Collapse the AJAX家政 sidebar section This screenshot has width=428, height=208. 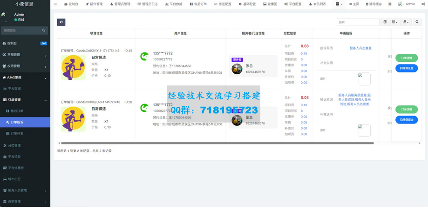point(25,78)
